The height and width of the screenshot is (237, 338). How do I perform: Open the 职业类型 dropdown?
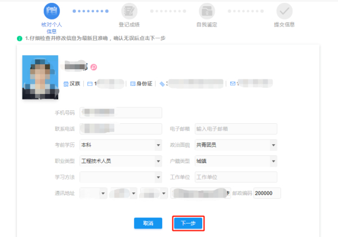pyautogui.click(x=121, y=161)
